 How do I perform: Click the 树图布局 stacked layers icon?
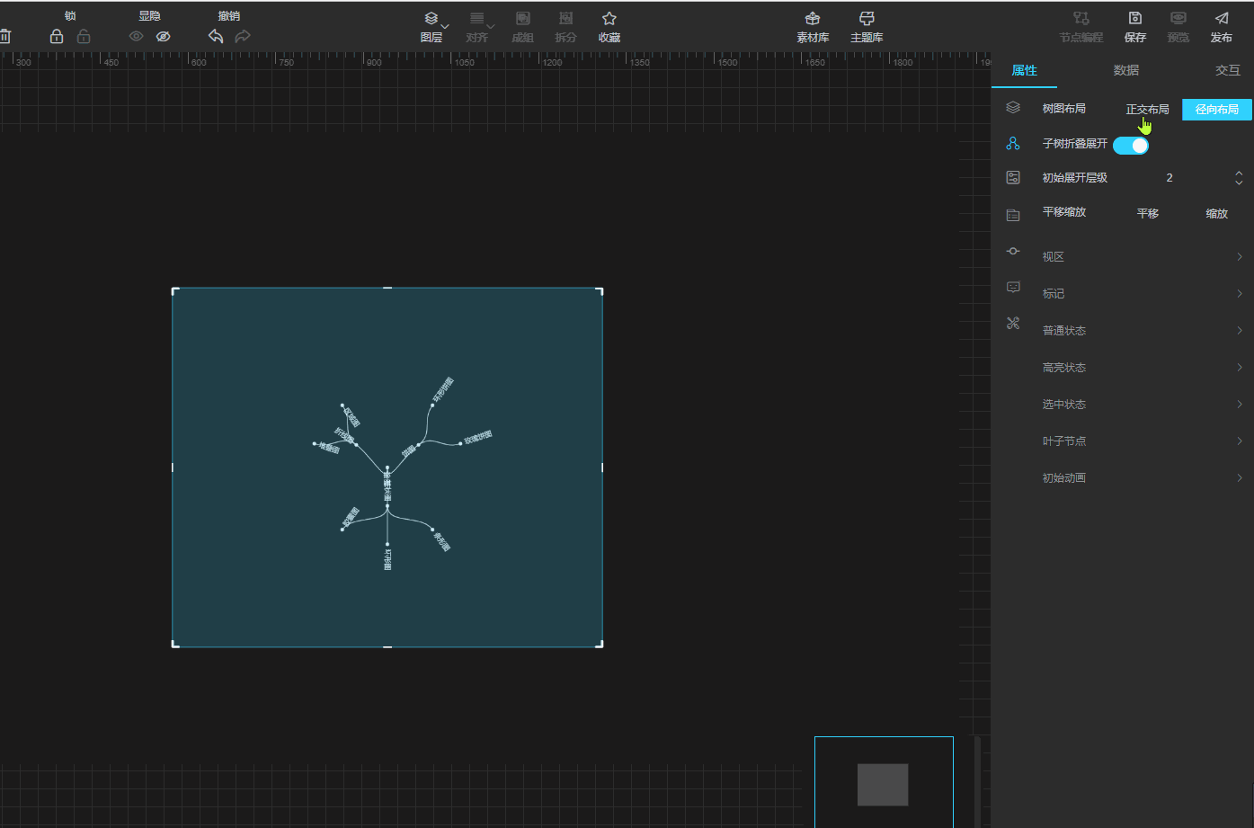click(1013, 108)
